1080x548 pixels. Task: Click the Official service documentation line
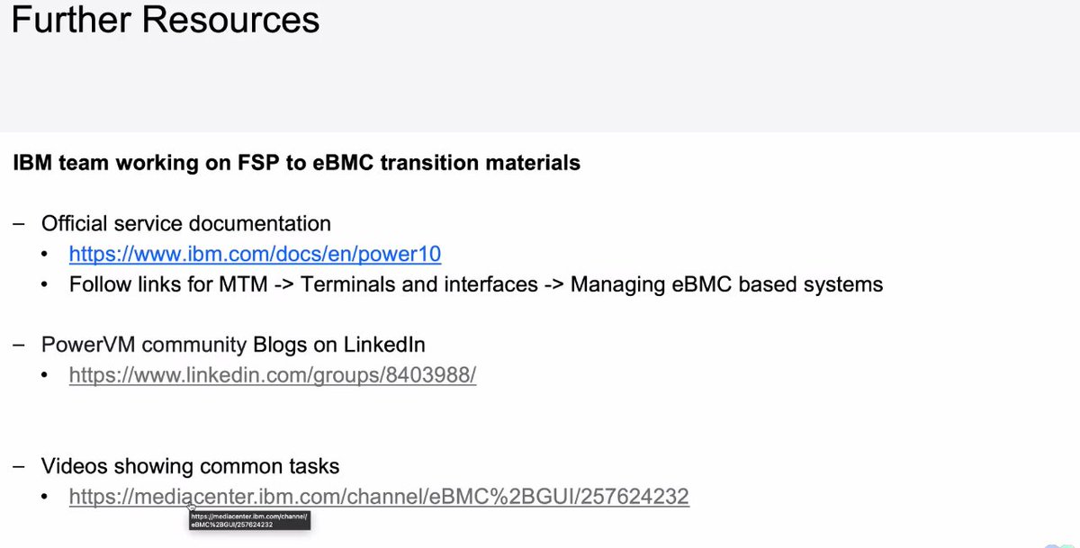click(x=185, y=223)
